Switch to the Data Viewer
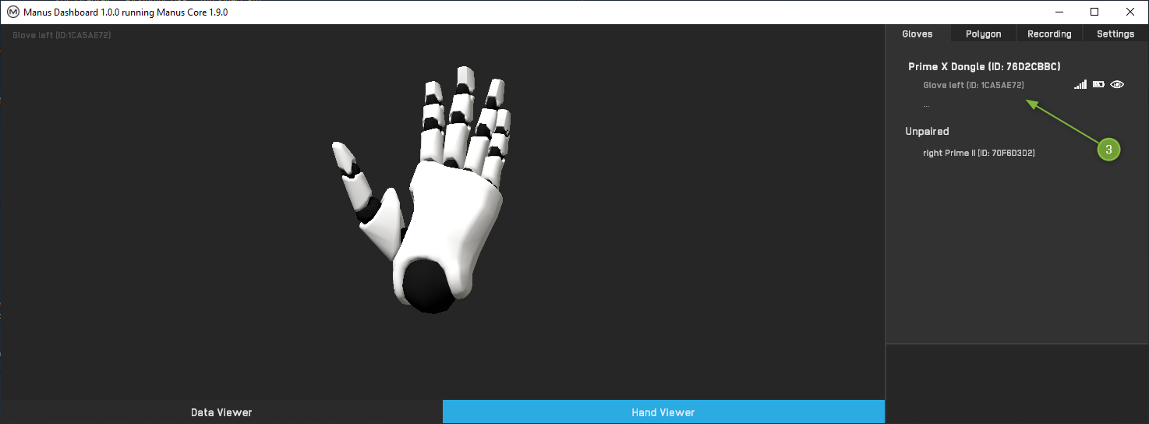 (221, 412)
